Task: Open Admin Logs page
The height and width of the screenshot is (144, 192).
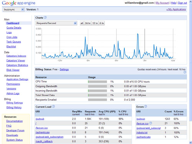Action: point(13,93)
